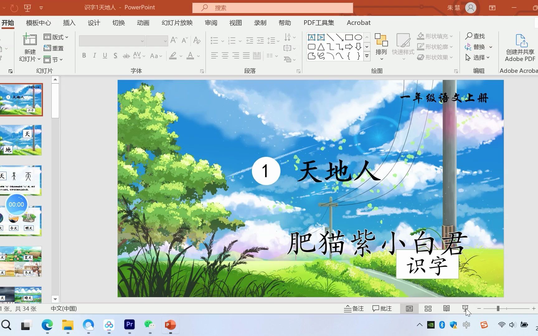Switch to Slide Sorter view
This screenshot has height=336, width=538.
click(428, 308)
